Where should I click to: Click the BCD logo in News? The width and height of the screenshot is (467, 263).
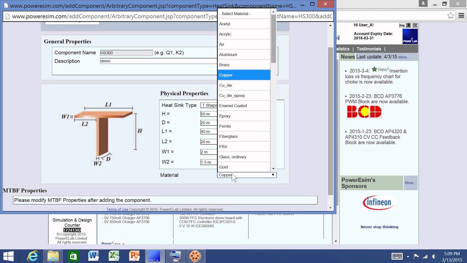pyautogui.click(x=364, y=112)
